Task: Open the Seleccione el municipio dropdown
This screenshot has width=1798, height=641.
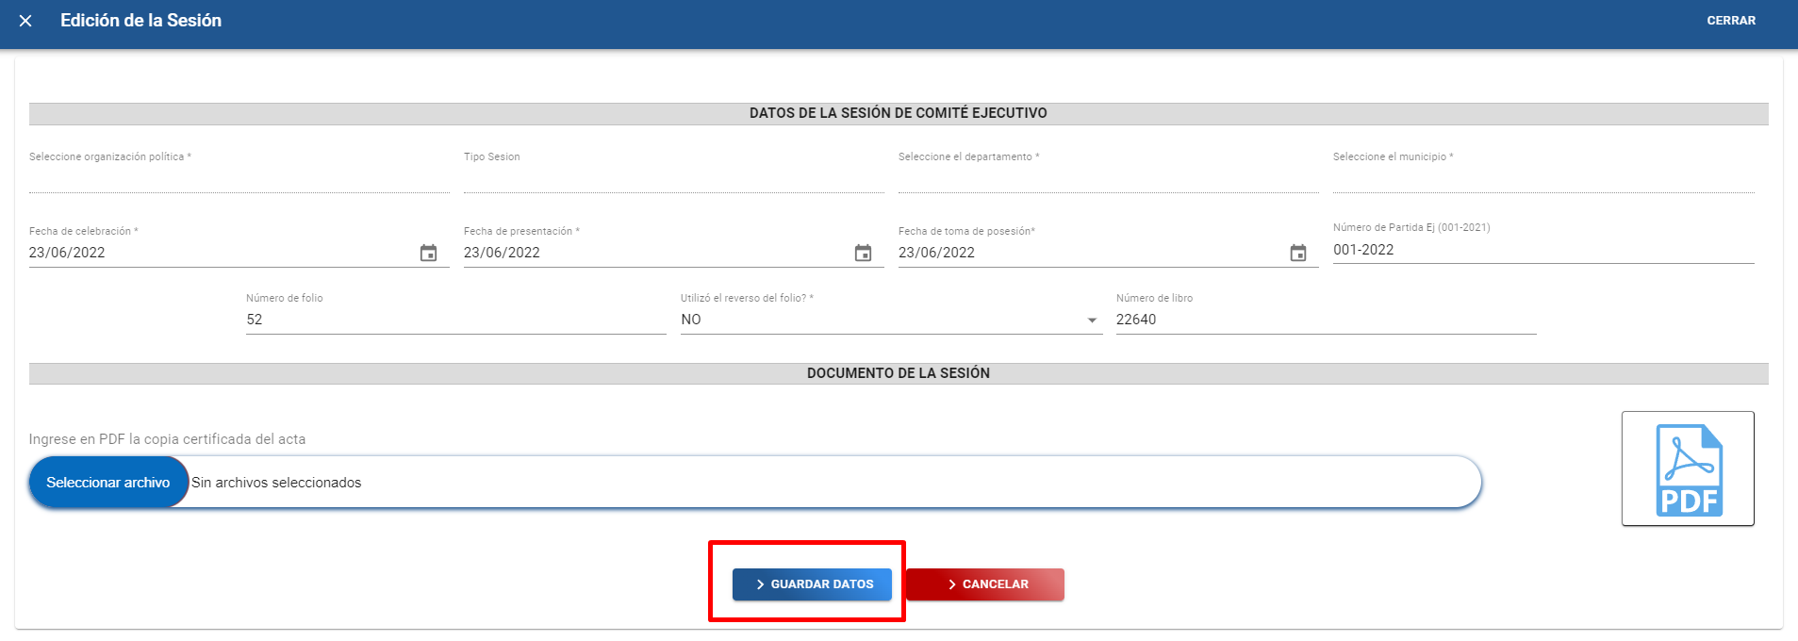Action: click(1542, 179)
